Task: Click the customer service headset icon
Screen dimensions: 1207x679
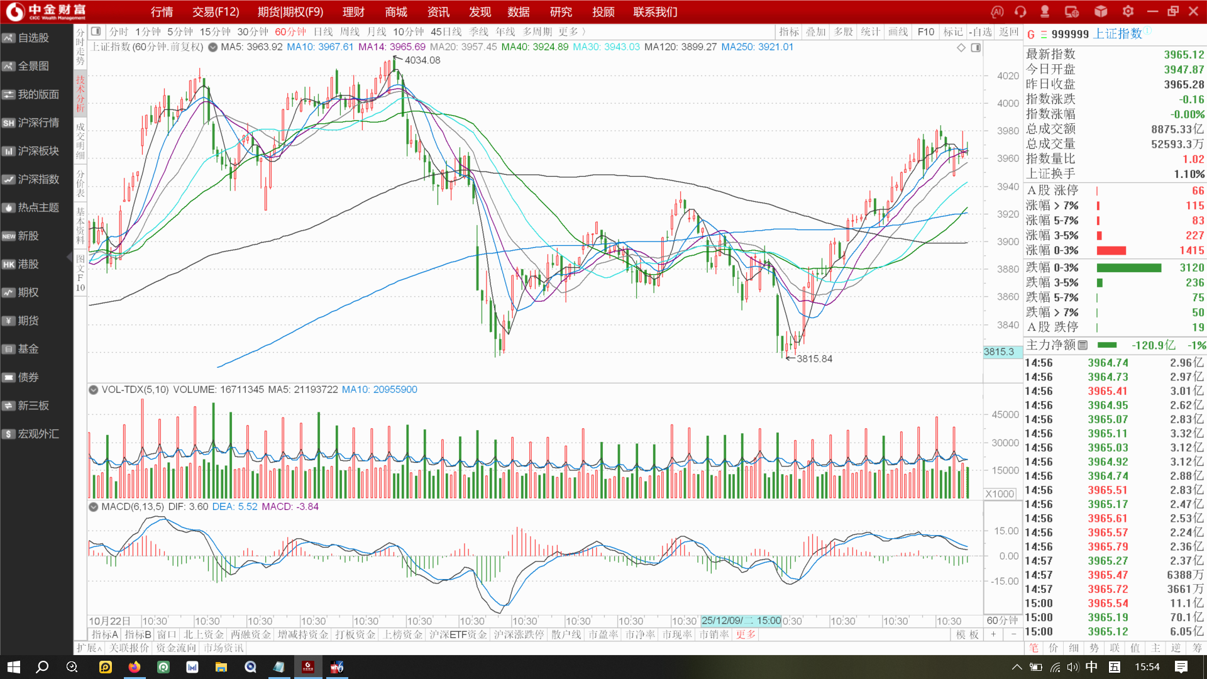Action: coord(1020,11)
